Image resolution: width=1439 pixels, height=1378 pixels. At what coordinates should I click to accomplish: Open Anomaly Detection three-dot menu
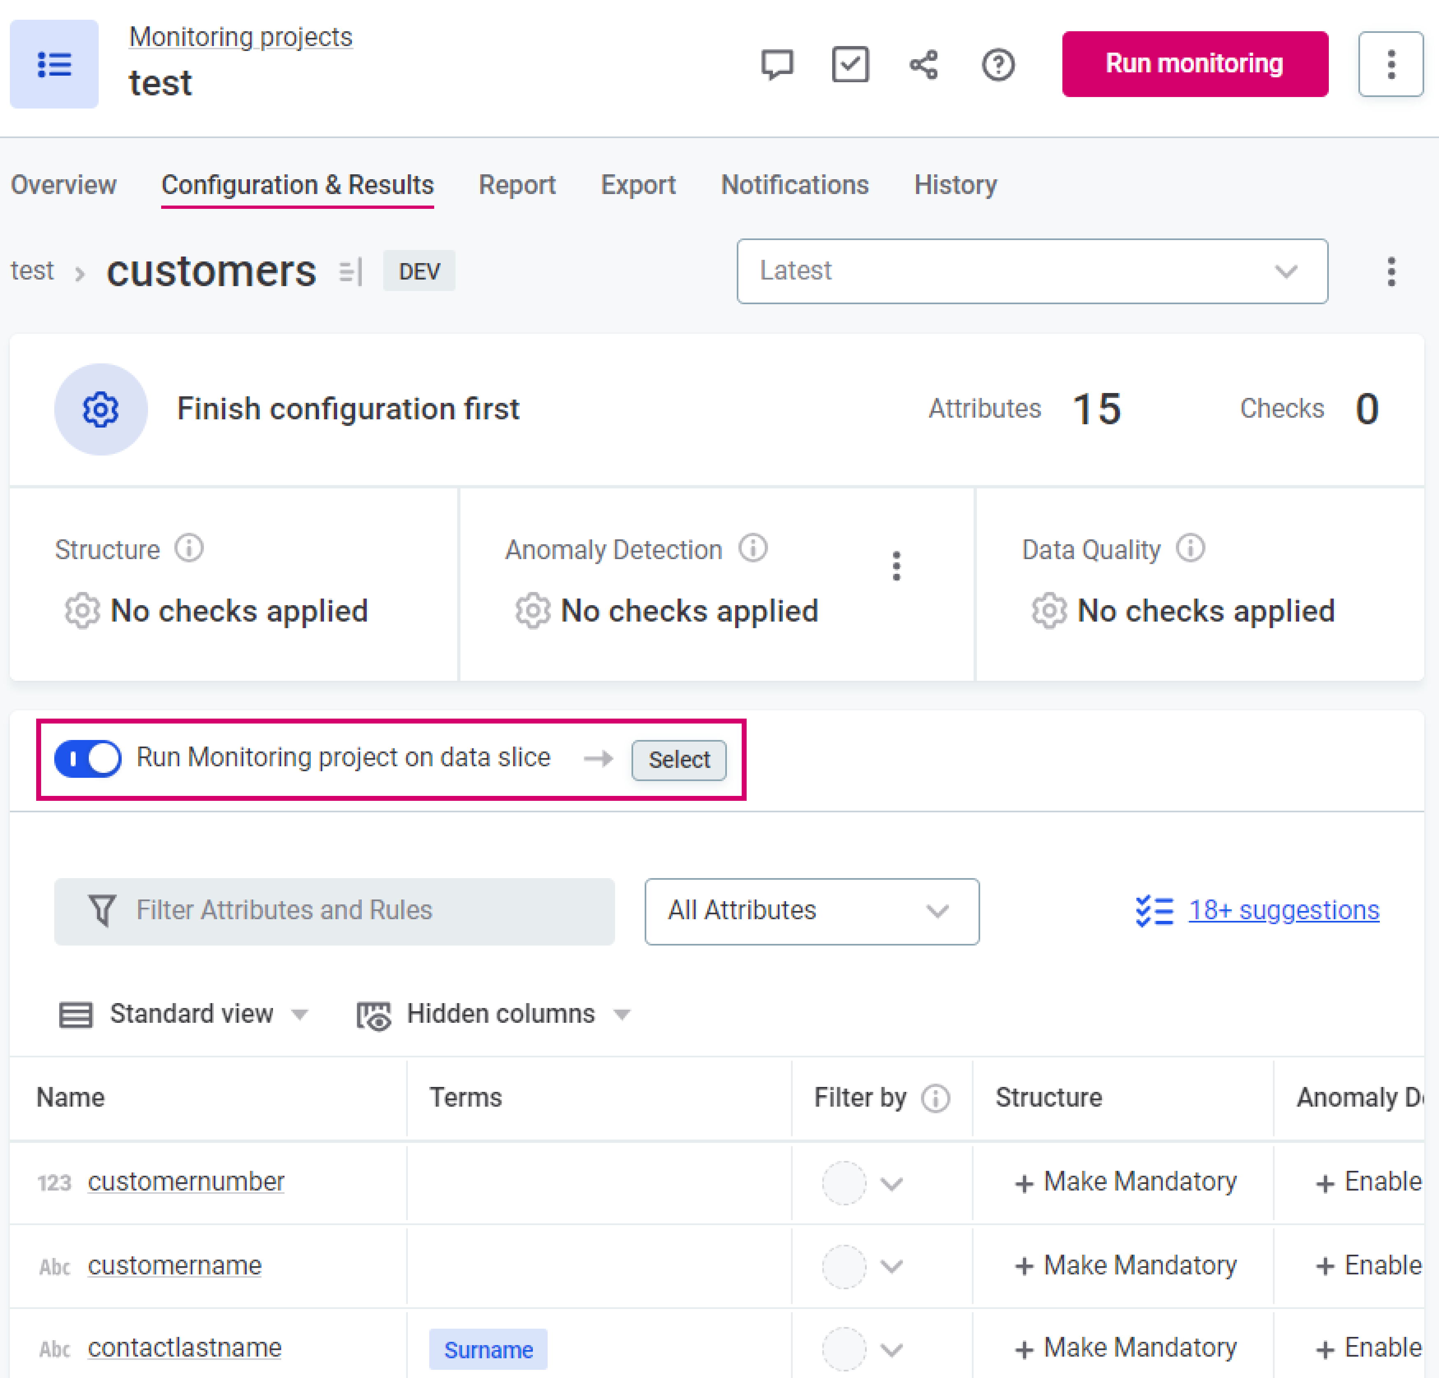(x=896, y=566)
